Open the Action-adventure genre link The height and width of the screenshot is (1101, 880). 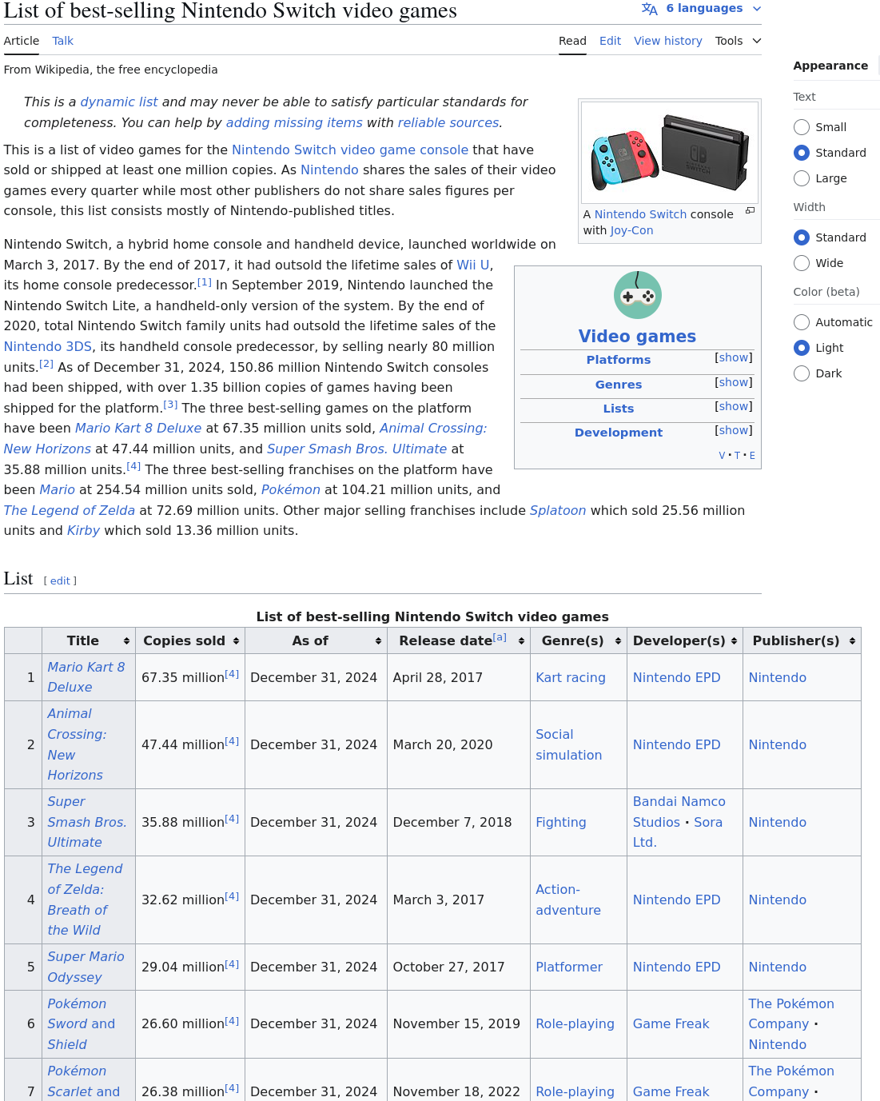point(568,900)
